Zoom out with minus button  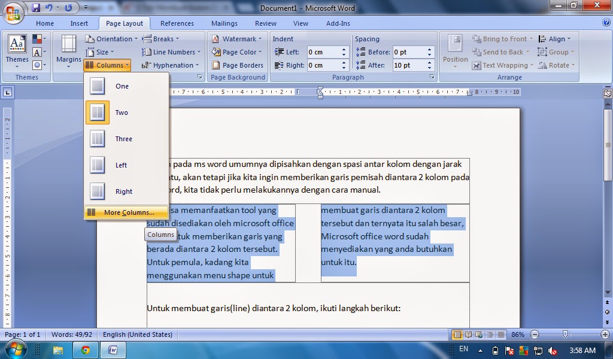click(x=535, y=334)
